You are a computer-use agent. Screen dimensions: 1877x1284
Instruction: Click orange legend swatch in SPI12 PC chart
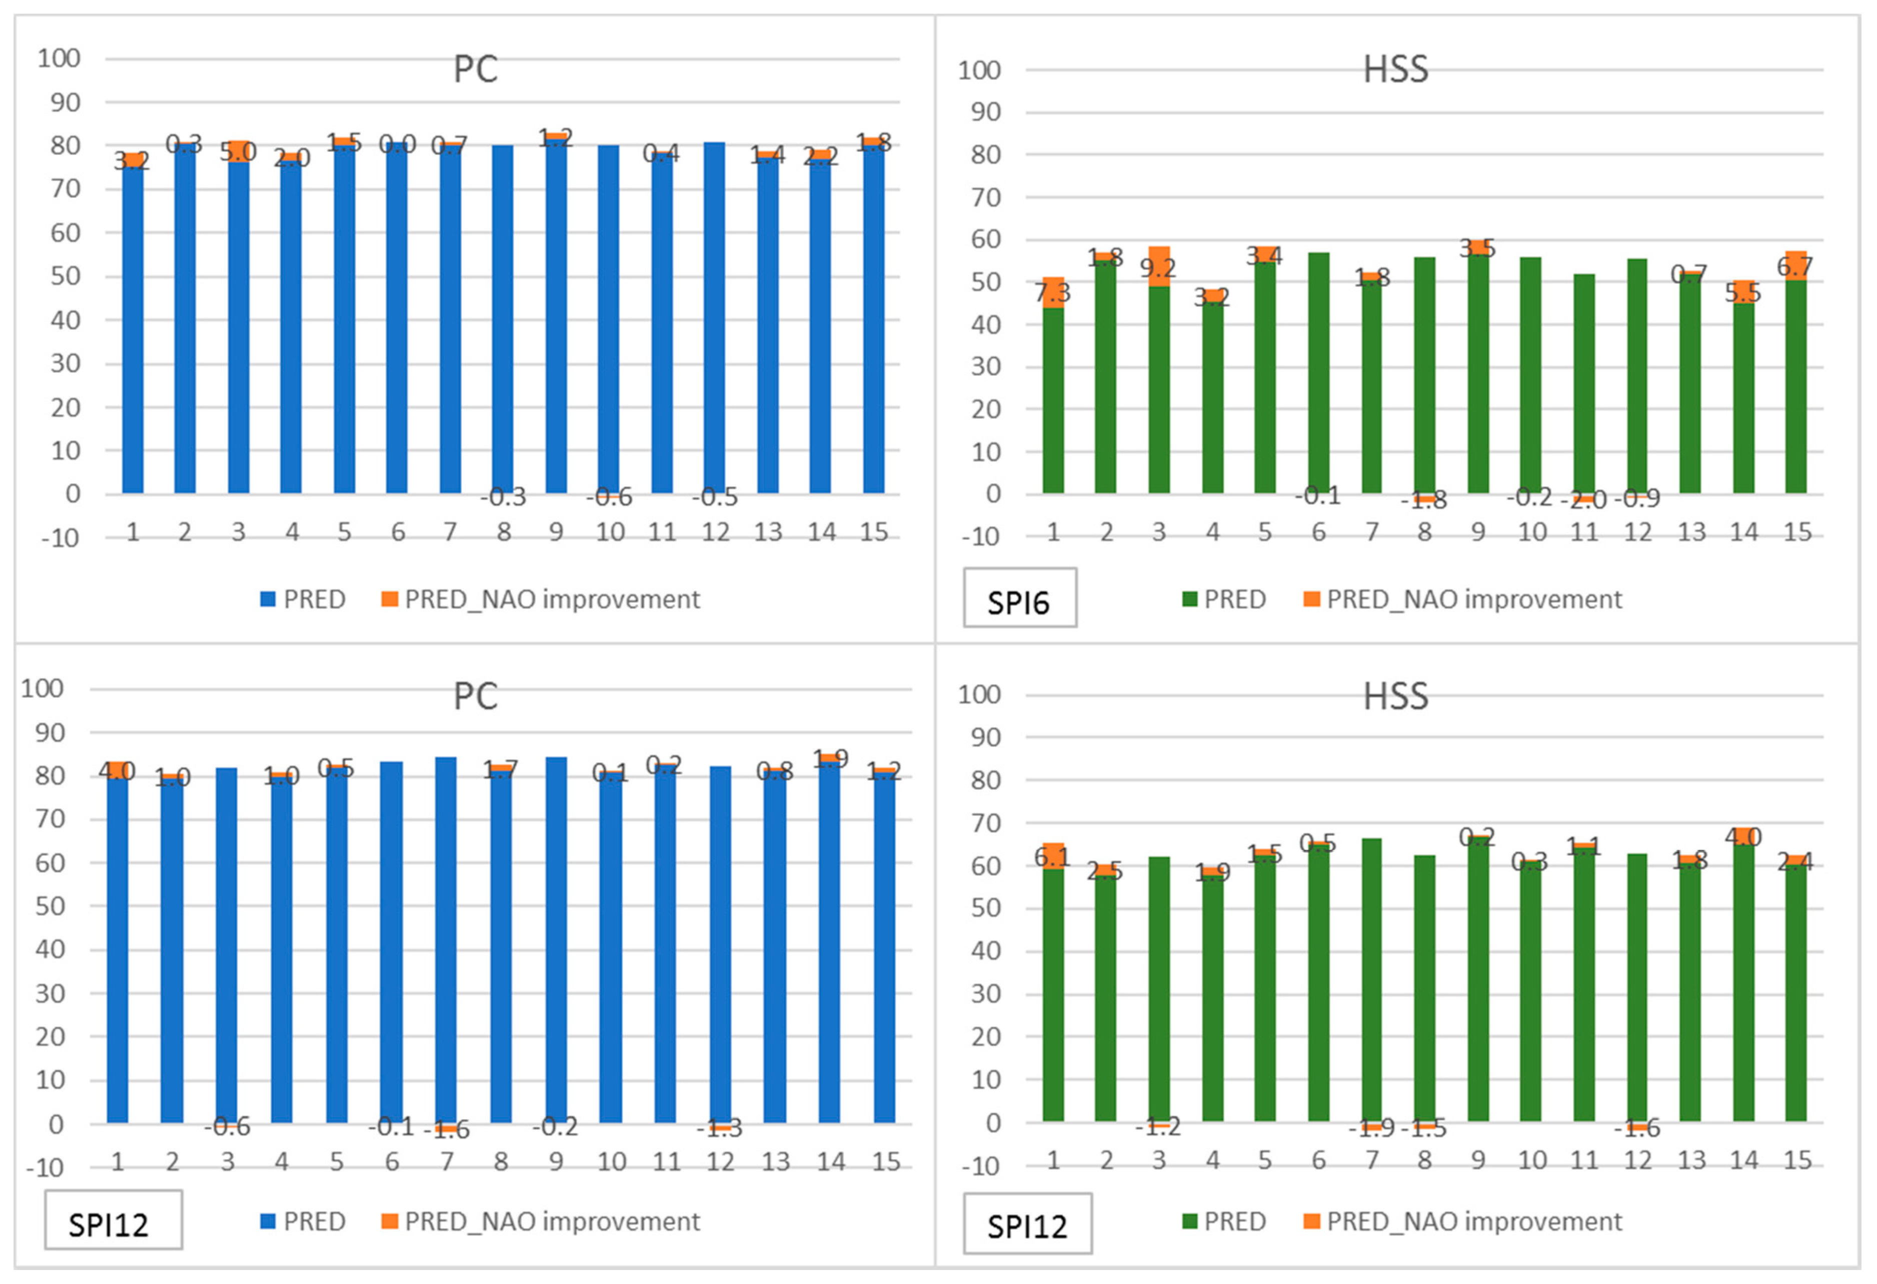389,1221
